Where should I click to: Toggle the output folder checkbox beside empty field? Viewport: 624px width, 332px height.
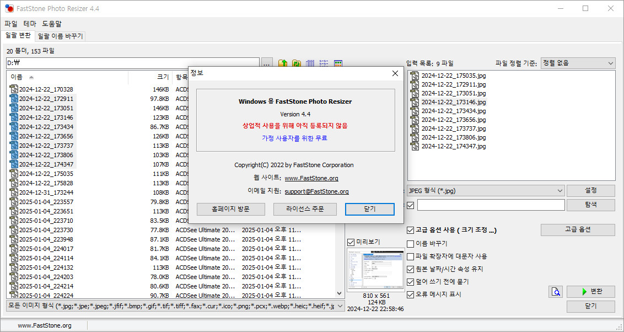(410, 205)
